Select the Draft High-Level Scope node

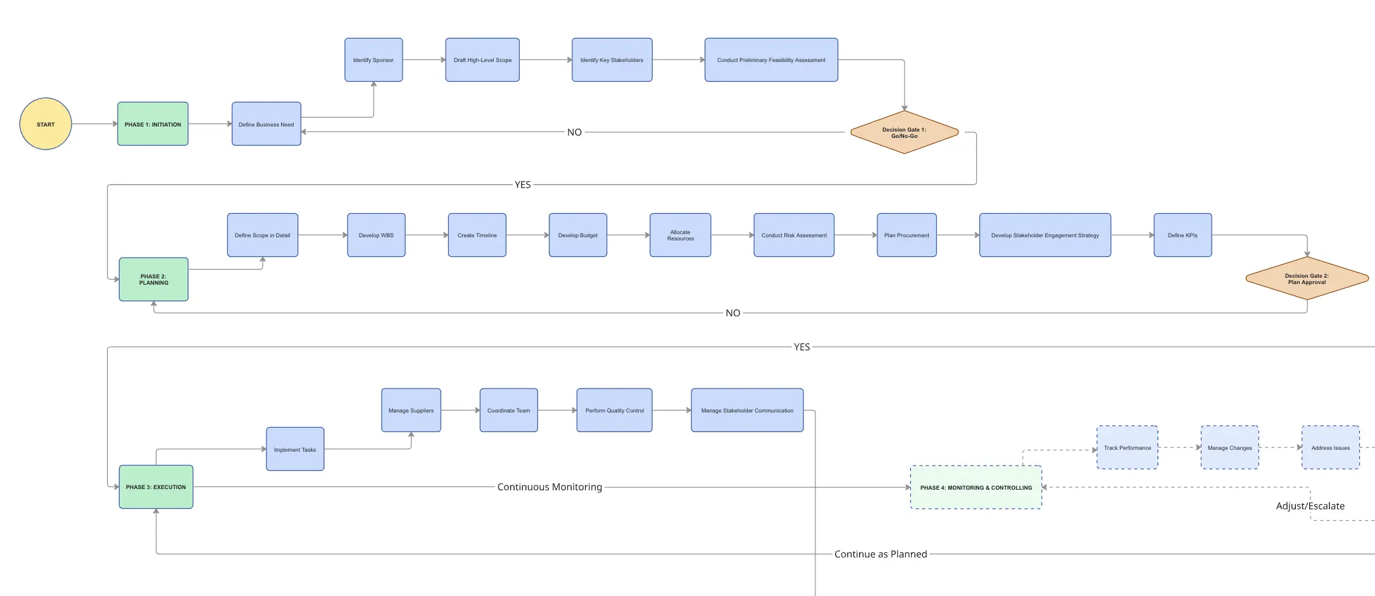[482, 60]
